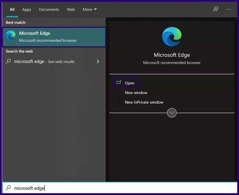Expand more actions with down chevron

[x=172, y=113]
